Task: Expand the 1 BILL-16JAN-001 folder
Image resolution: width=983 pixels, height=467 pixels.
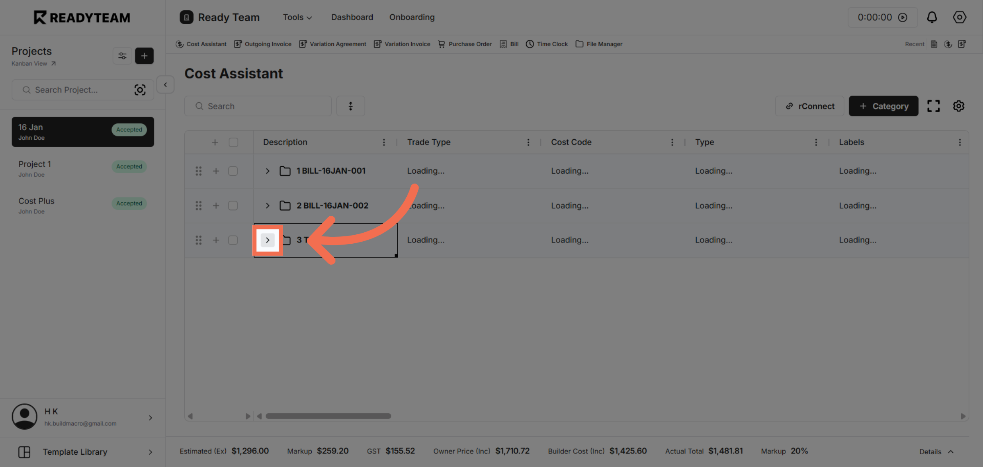Action: [x=267, y=171]
